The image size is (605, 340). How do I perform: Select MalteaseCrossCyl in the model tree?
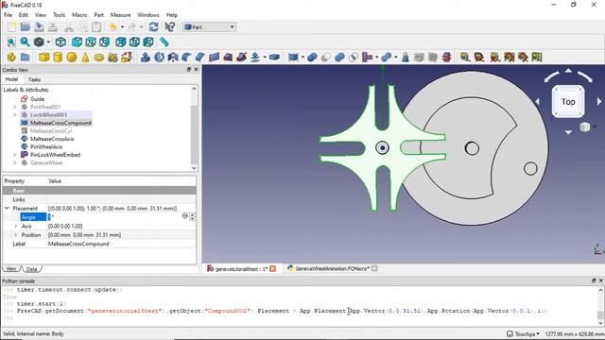(51, 131)
